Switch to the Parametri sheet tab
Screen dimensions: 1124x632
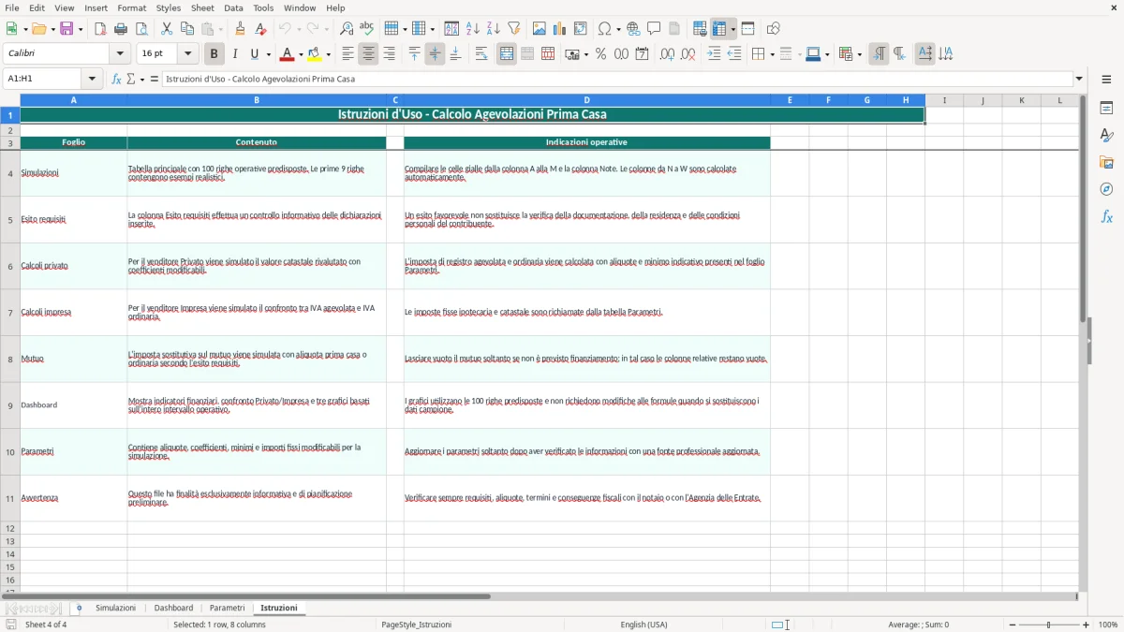click(x=227, y=609)
